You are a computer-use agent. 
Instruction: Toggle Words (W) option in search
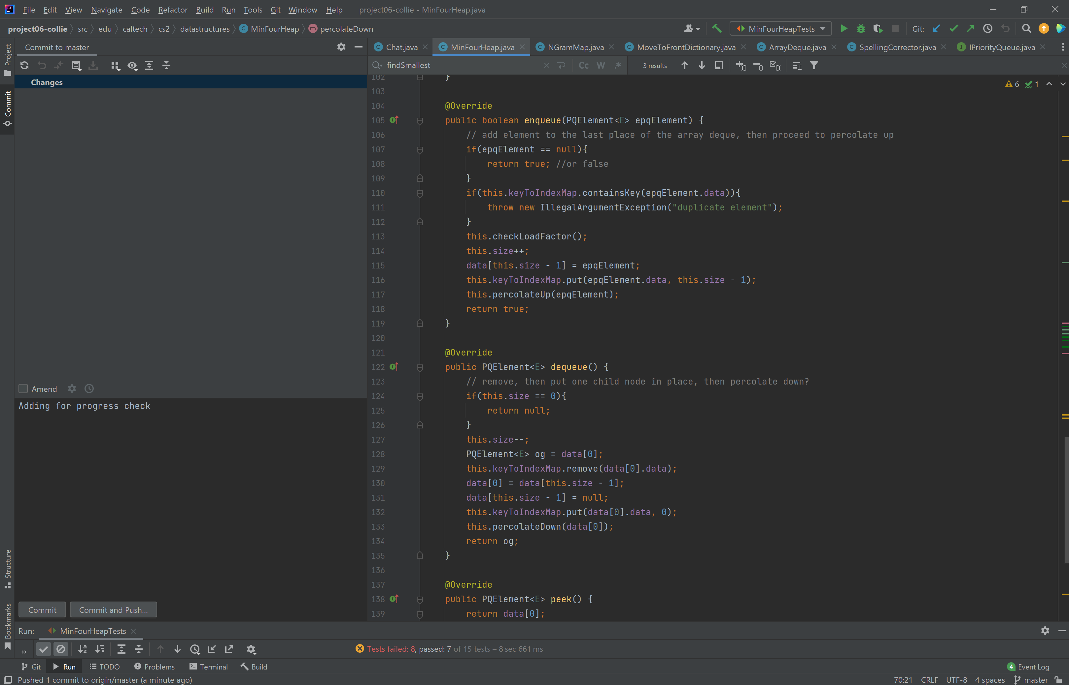pos(601,66)
